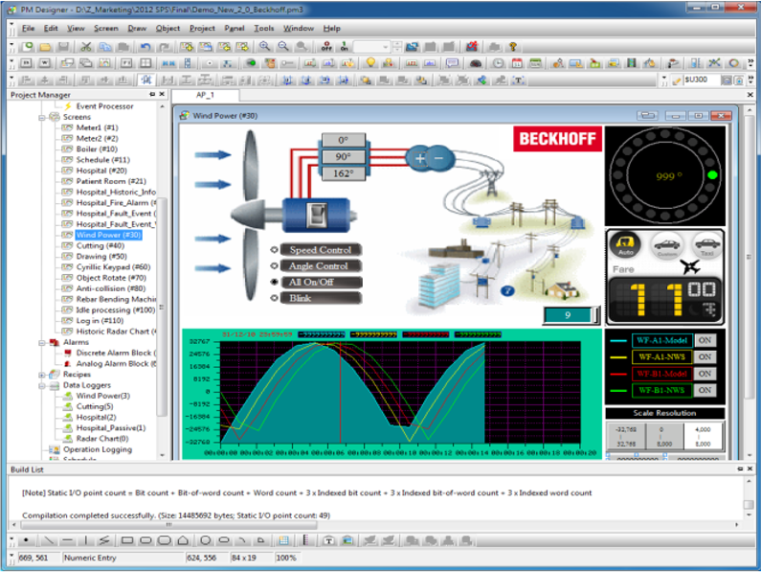Image resolution: width=761 pixels, height=572 pixels.
Task: Select the pentagon polygon drawing tool
Action: 183,540
